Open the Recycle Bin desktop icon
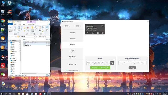This screenshot has width=168, height=95. tap(3, 12)
